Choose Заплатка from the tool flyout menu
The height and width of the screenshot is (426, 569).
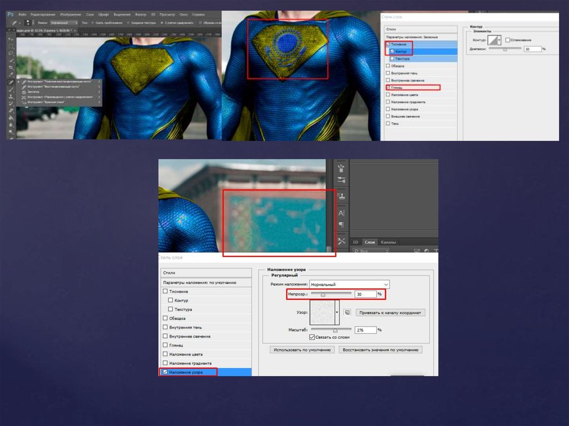point(33,92)
